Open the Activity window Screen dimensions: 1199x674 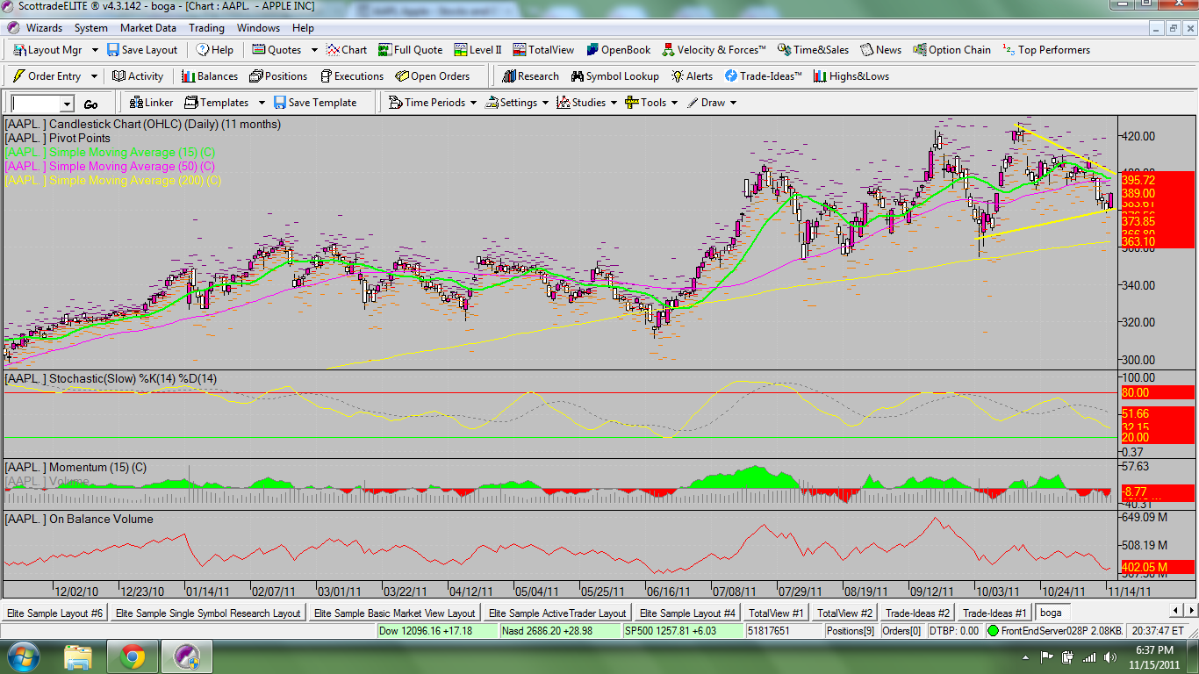(x=138, y=76)
